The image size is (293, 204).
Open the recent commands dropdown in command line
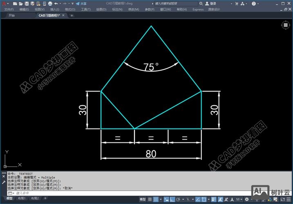coord(11,193)
